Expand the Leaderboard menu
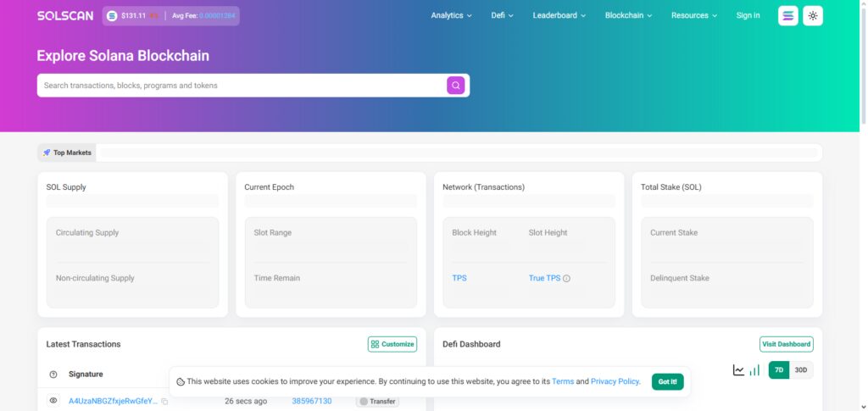Viewport: 868px width, 411px height. coord(559,15)
